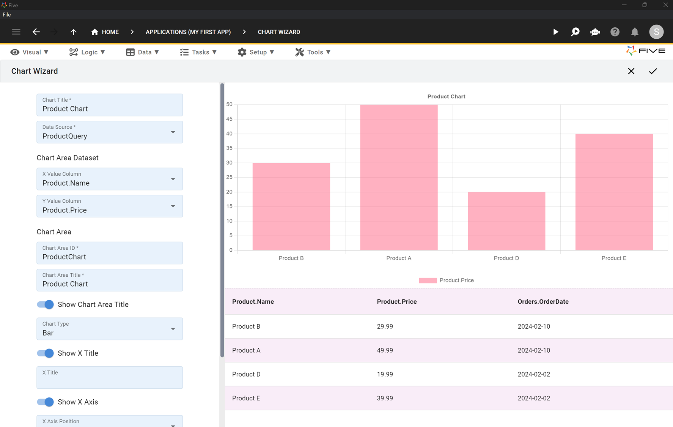
Task: Disable the Show Chart Area Title toggle
Action: [46, 304]
